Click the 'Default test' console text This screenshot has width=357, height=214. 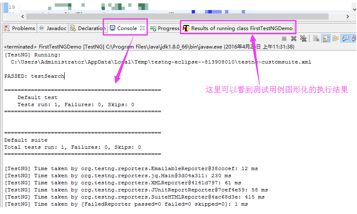pyautogui.click(x=37, y=97)
